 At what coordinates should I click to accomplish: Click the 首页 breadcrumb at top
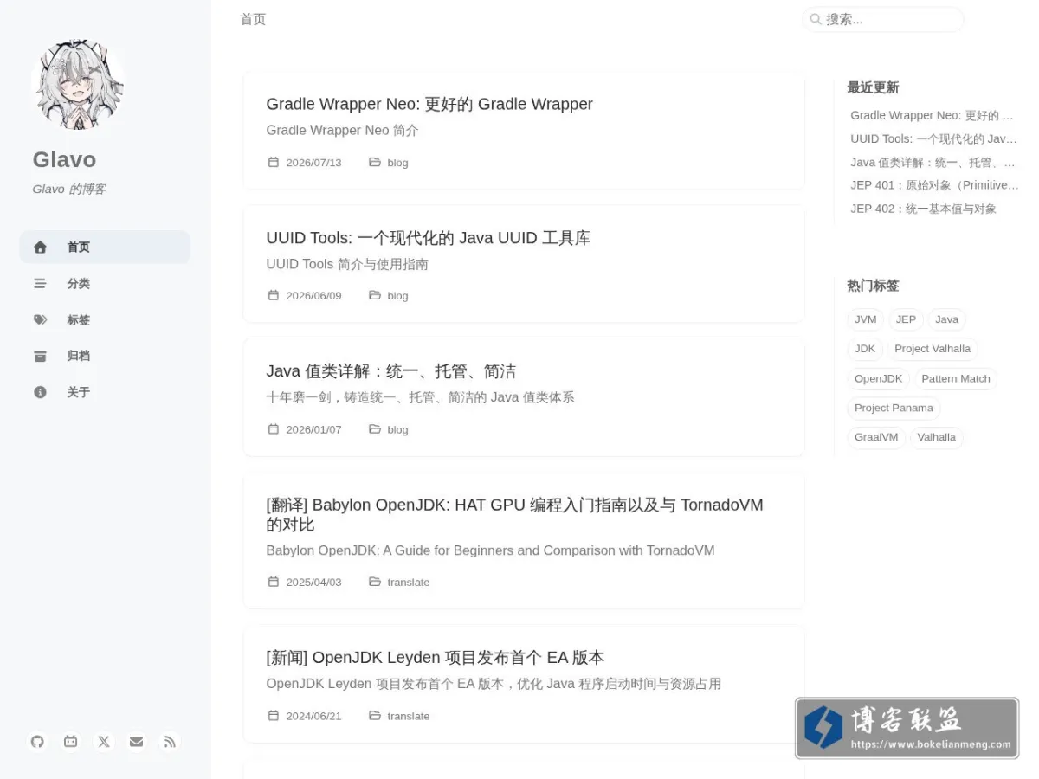[x=253, y=19]
